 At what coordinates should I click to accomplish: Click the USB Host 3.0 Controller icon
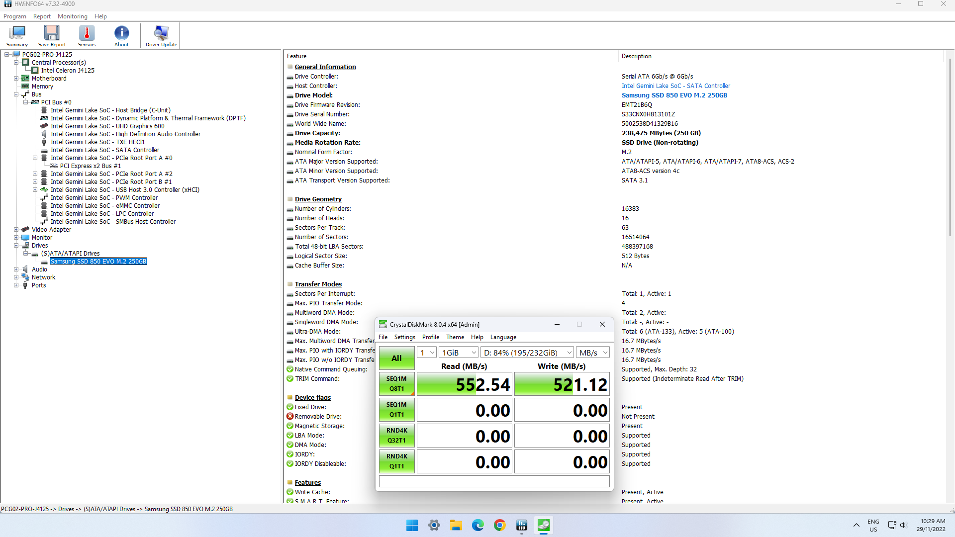(44, 190)
